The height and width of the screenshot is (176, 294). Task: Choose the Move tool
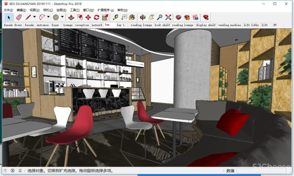(88, 17)
